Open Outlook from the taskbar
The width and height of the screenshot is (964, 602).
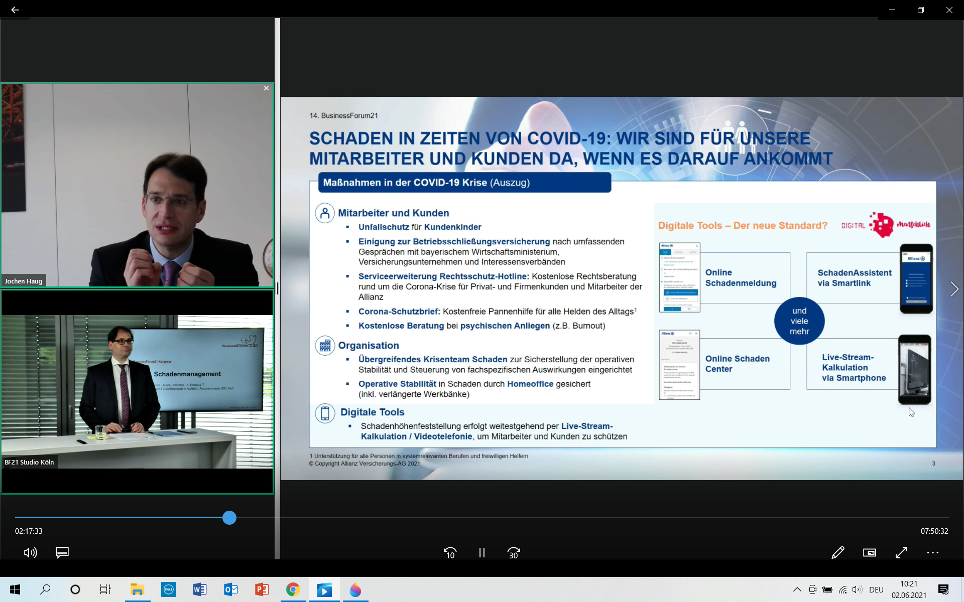pos(230,589)
